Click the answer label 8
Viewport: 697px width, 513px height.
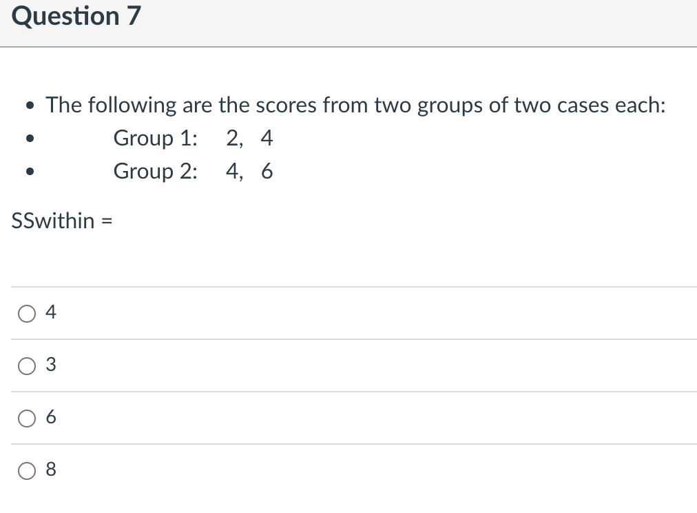pyautogui.click(x=51, y=470)
